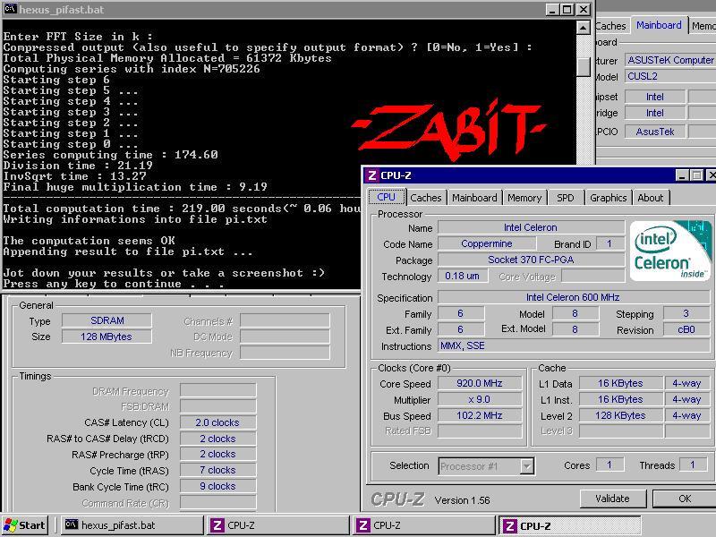Open the Graphics tab
This screenshot has height=537, width=716.
click(x=608, y=198)
